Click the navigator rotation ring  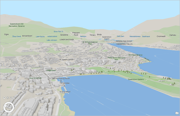[x=9, y=107]
